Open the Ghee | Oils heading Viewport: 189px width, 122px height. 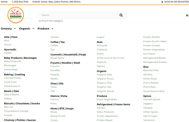(x=57, y=83)
